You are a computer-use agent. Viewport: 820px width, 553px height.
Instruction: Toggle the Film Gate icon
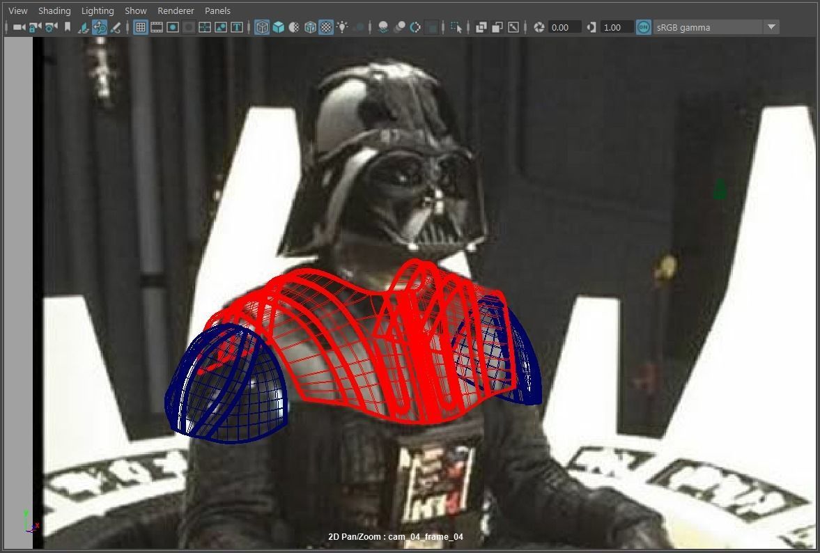[x=156, y=27]
